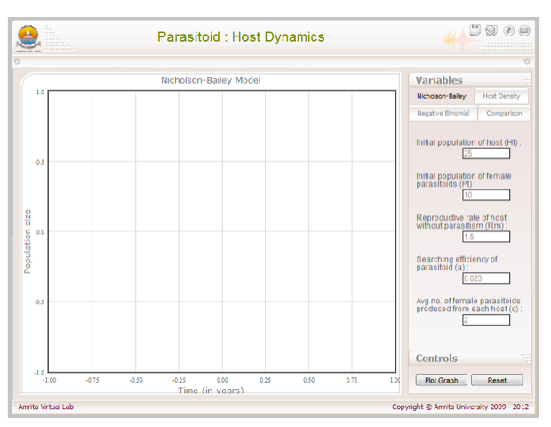Click the Variables panel header
551x427 pixels.
click(470, 80)
